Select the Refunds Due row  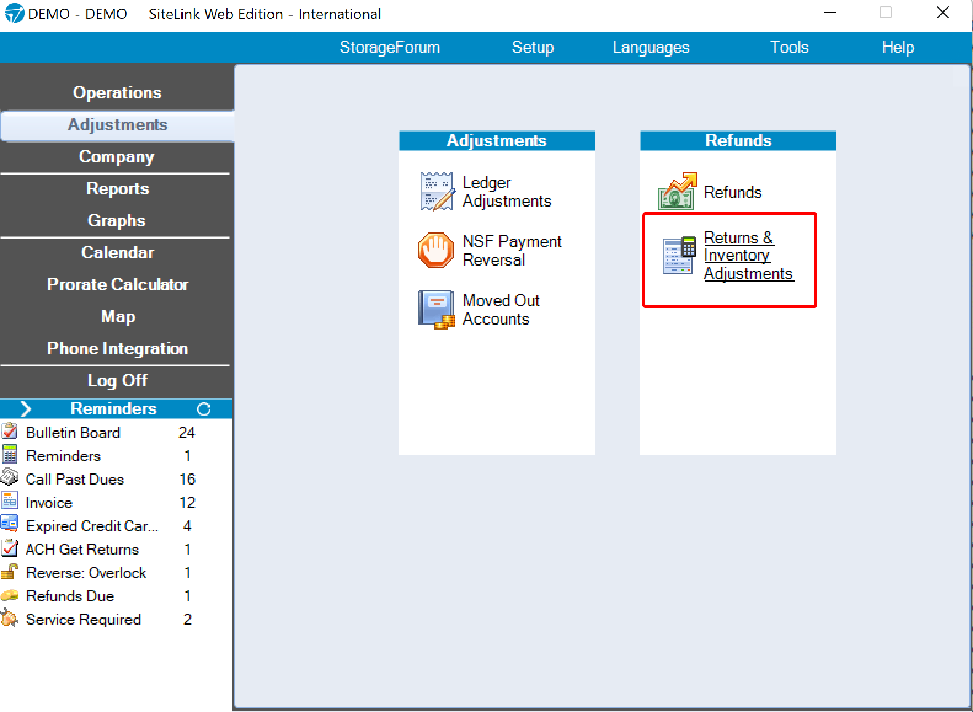click(x=116, y=596)
